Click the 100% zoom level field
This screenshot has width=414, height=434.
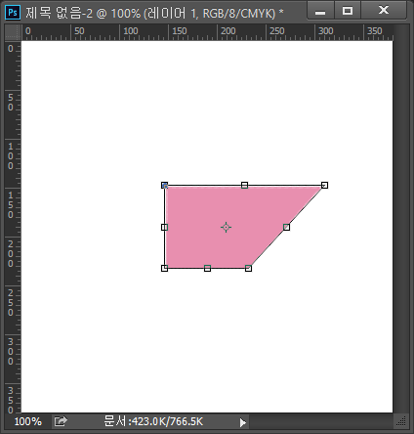tap(28, 421)
